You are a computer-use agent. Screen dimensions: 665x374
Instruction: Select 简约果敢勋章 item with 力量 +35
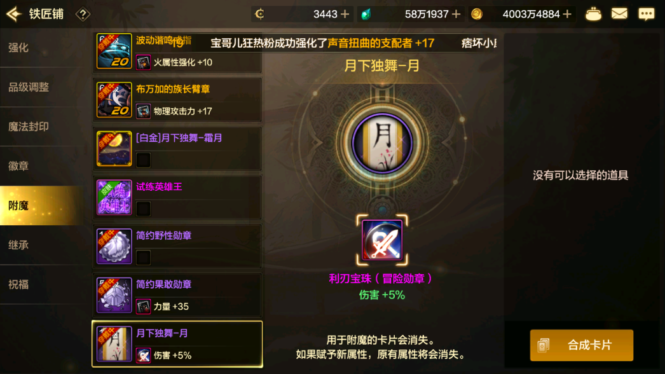pos(177,296)
